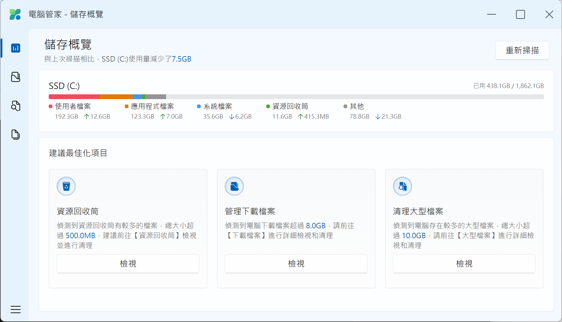Viewport: 562px width, 322px height.
Task: Select the 其他 legend item
Action: pos(357,106)
